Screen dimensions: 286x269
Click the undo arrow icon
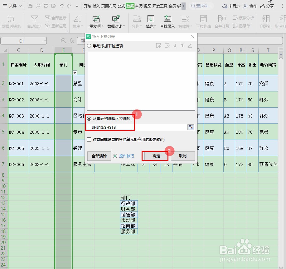(x=61, y=6)
